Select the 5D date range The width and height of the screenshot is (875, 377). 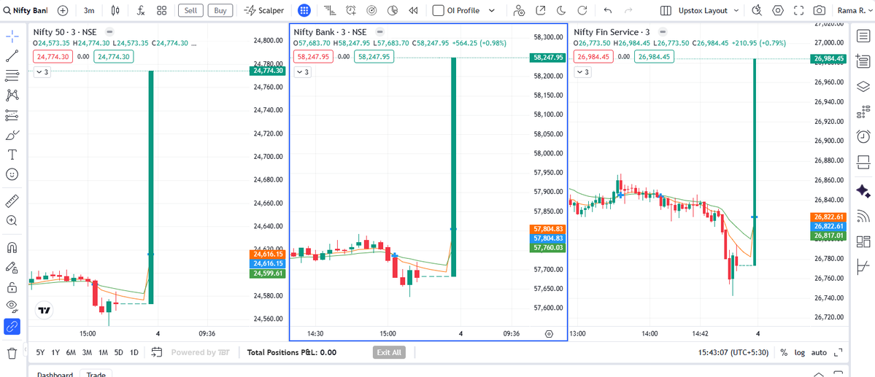pos(119,352)
